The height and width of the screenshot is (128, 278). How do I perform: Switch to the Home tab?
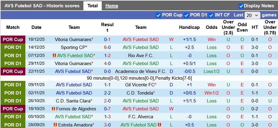[112, 6]
